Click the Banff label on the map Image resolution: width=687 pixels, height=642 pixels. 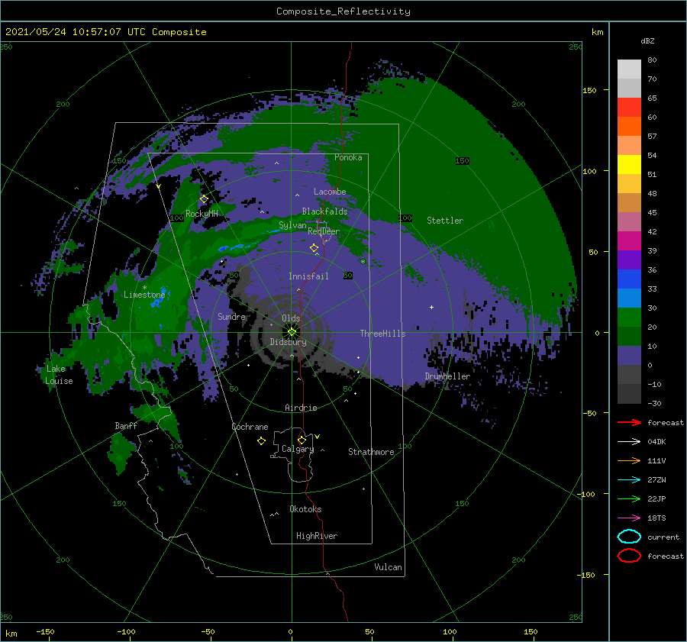(x=126, y=425)
